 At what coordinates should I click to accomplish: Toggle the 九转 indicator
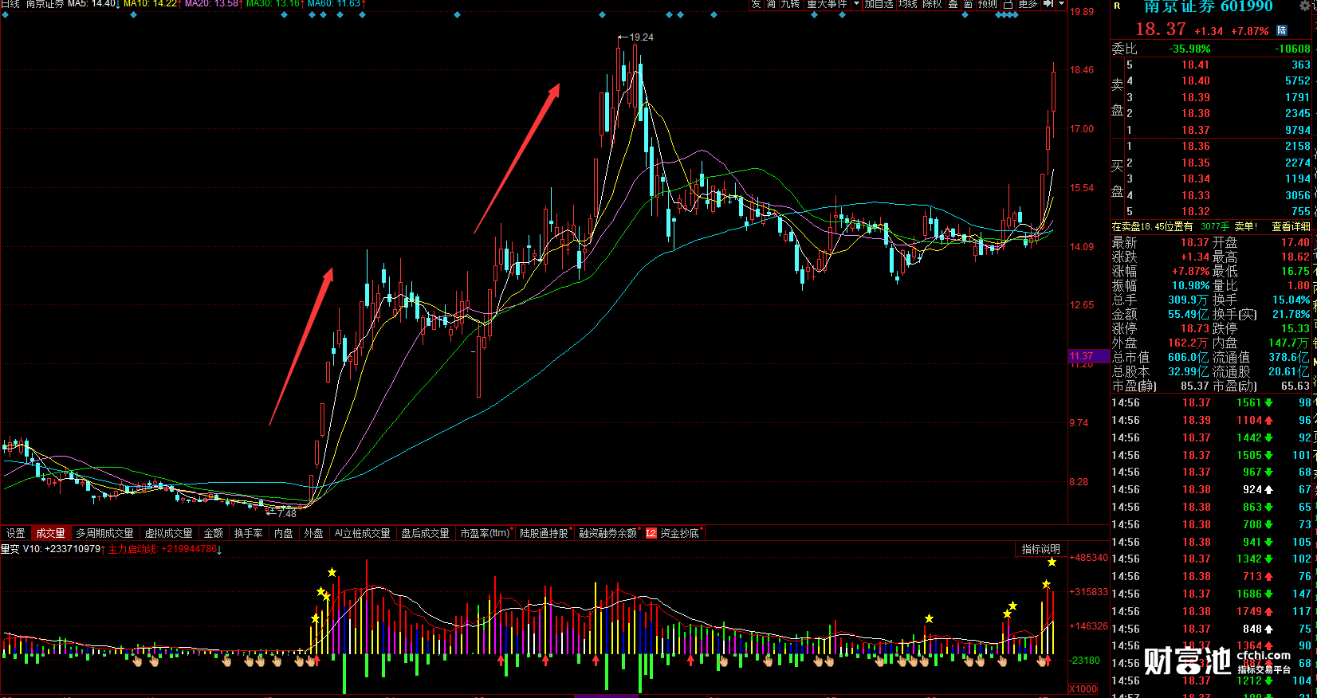(x=790, y=4)
